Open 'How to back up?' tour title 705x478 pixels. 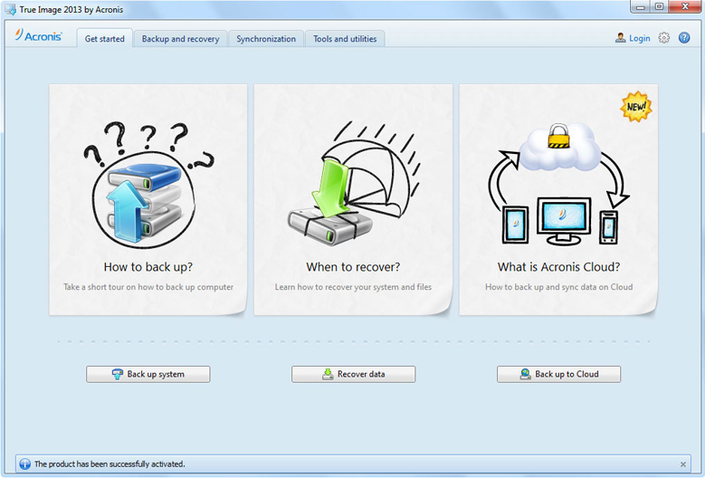tap(148, 267)
